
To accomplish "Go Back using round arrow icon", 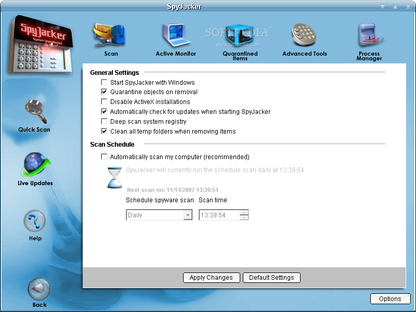I will pos(40,289).
